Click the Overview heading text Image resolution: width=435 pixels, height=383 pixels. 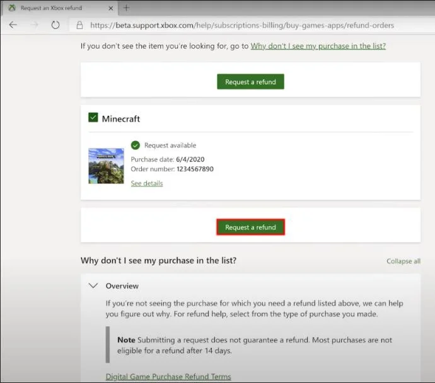tap(122, 286)
